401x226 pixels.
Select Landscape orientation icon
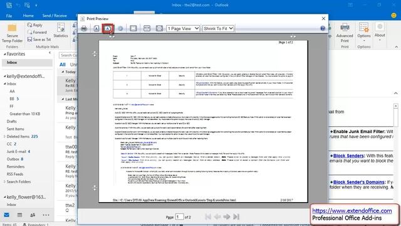[108, 28]
